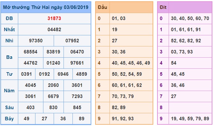The width and height of the screenshot is (213, 126).
Task: Click the 'ĐB' row label
Action: 9,18
